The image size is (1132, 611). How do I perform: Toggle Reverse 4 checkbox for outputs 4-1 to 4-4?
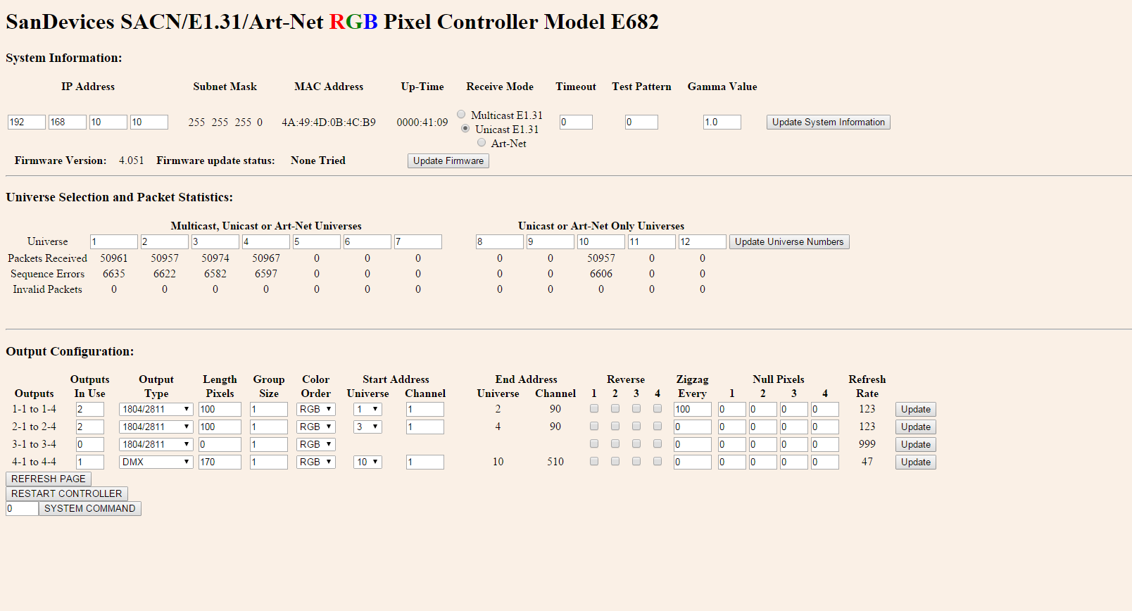tap(658, 461)
